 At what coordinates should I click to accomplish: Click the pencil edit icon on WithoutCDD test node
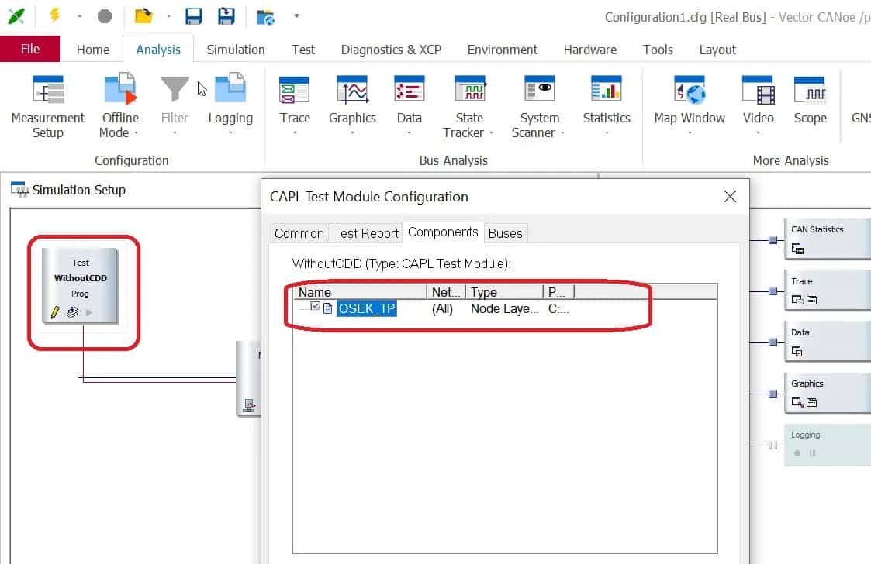coord(55,312)
